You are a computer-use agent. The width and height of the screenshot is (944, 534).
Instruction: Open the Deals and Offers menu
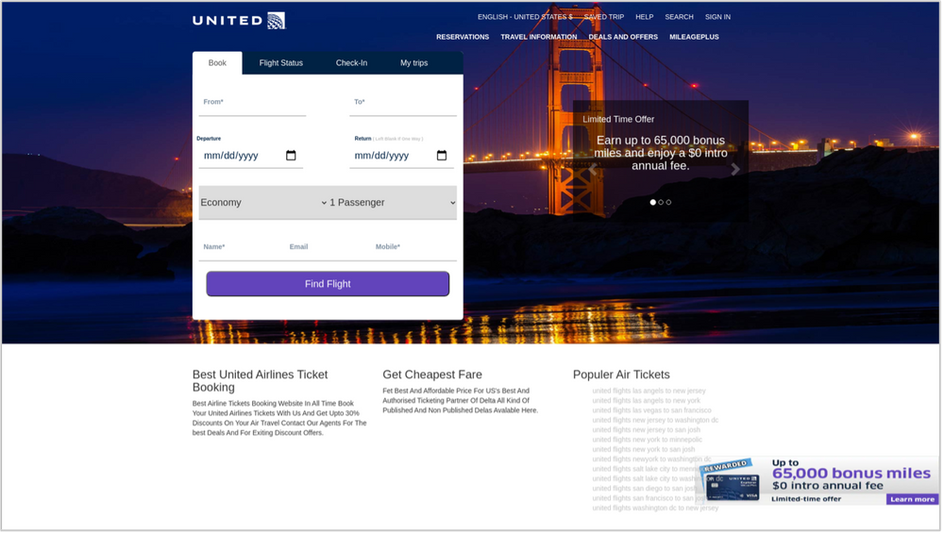(x=623, y=37)
